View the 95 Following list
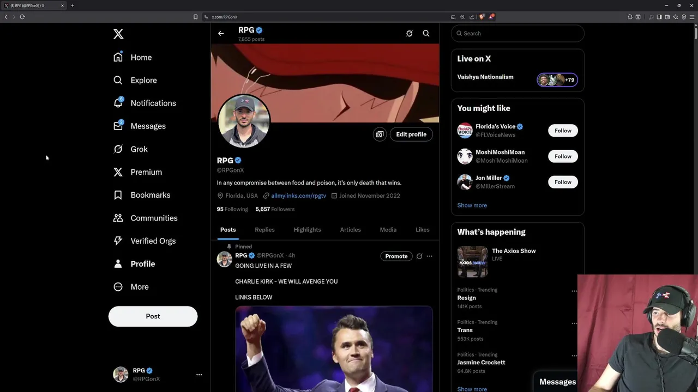The image size is (698, 392). pos(232,209)
